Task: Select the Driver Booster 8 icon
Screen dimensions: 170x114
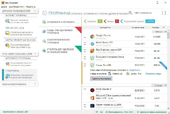Action: point(92,90)
